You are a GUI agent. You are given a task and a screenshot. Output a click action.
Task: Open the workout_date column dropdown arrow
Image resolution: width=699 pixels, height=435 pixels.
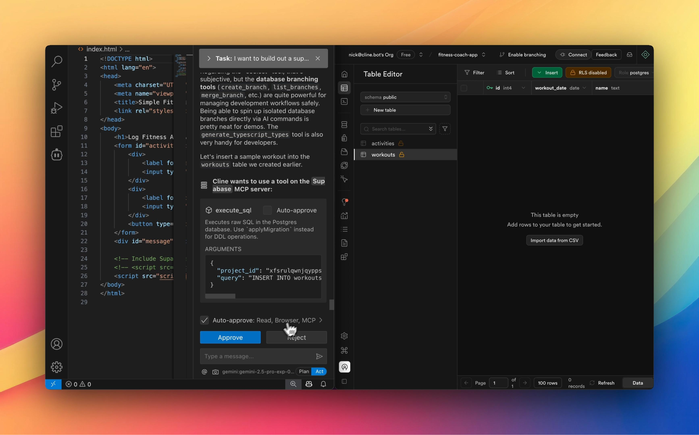click(584, 88)
